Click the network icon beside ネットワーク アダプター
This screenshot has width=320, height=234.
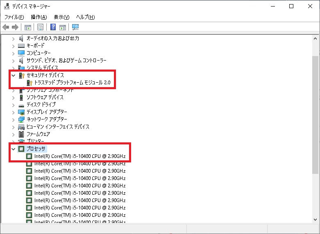tap(21, 119)
